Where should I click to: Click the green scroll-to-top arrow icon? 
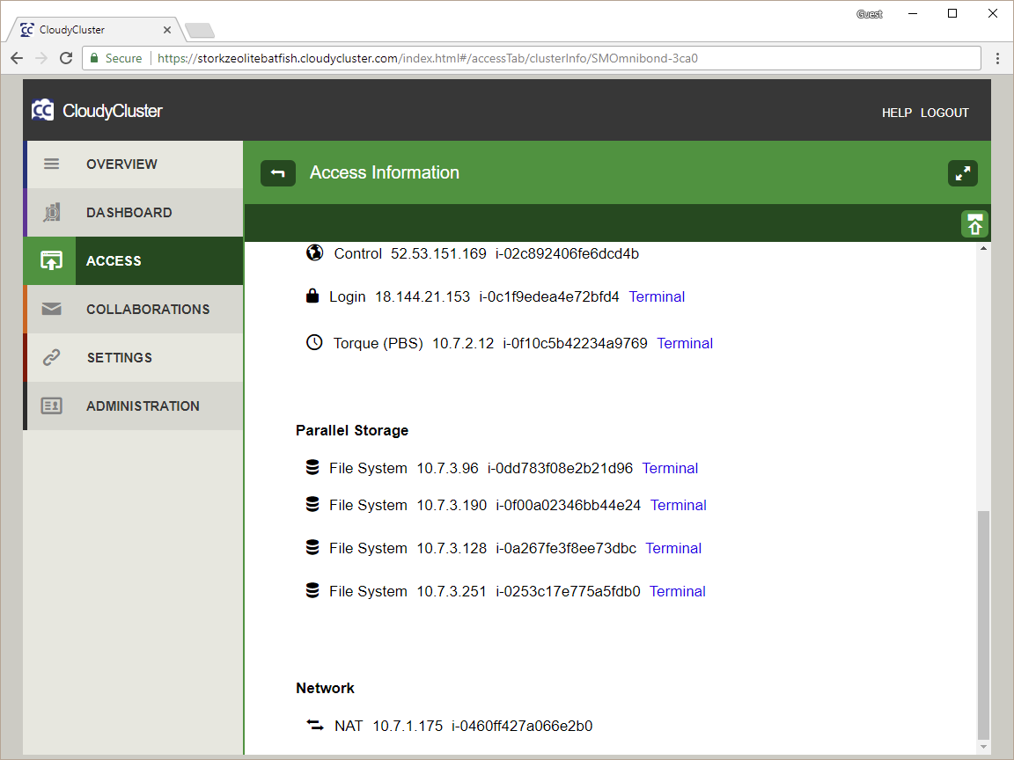pyautogui.click(x=974, y=224)
